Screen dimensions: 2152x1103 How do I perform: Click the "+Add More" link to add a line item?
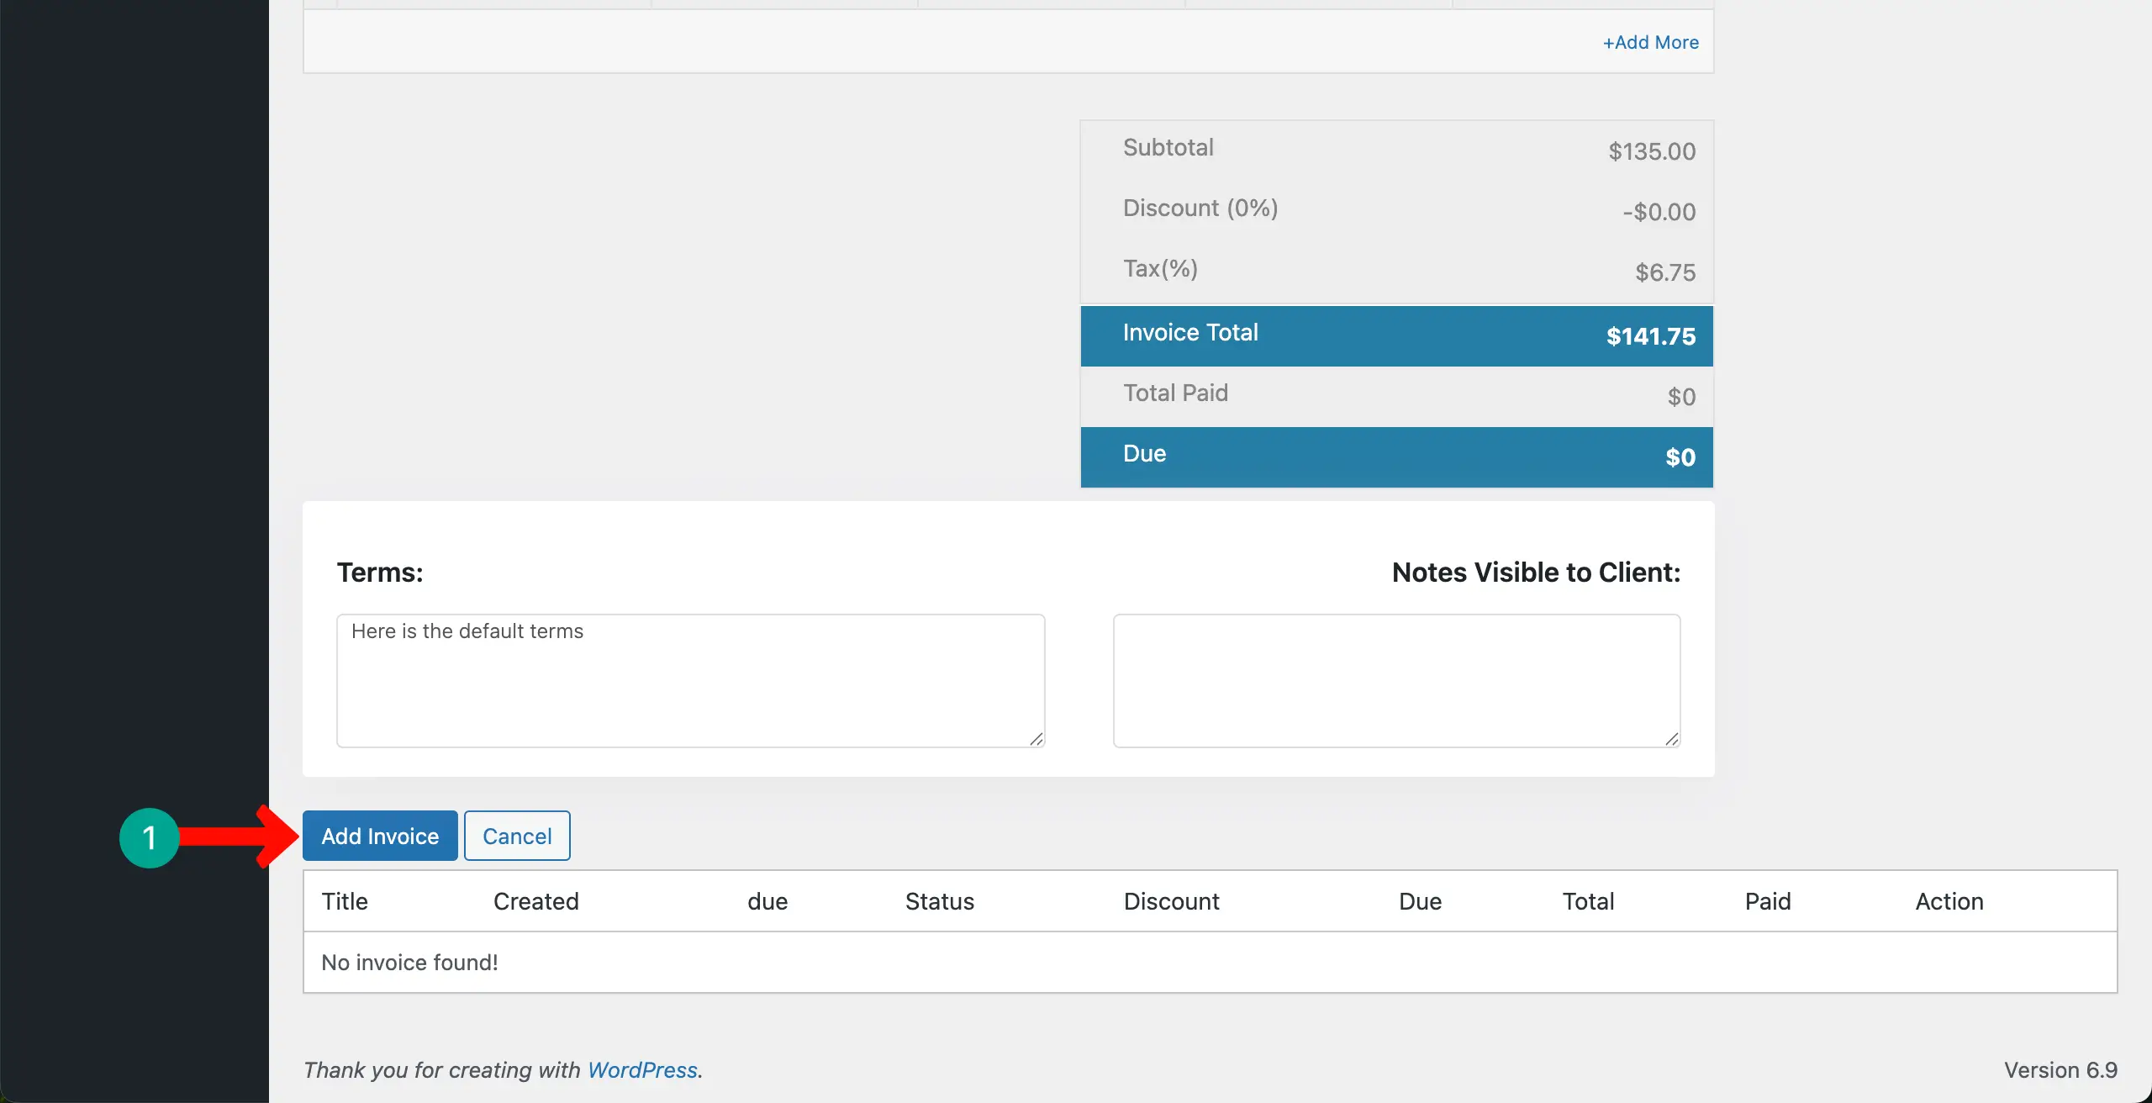tap(1649, 41)
